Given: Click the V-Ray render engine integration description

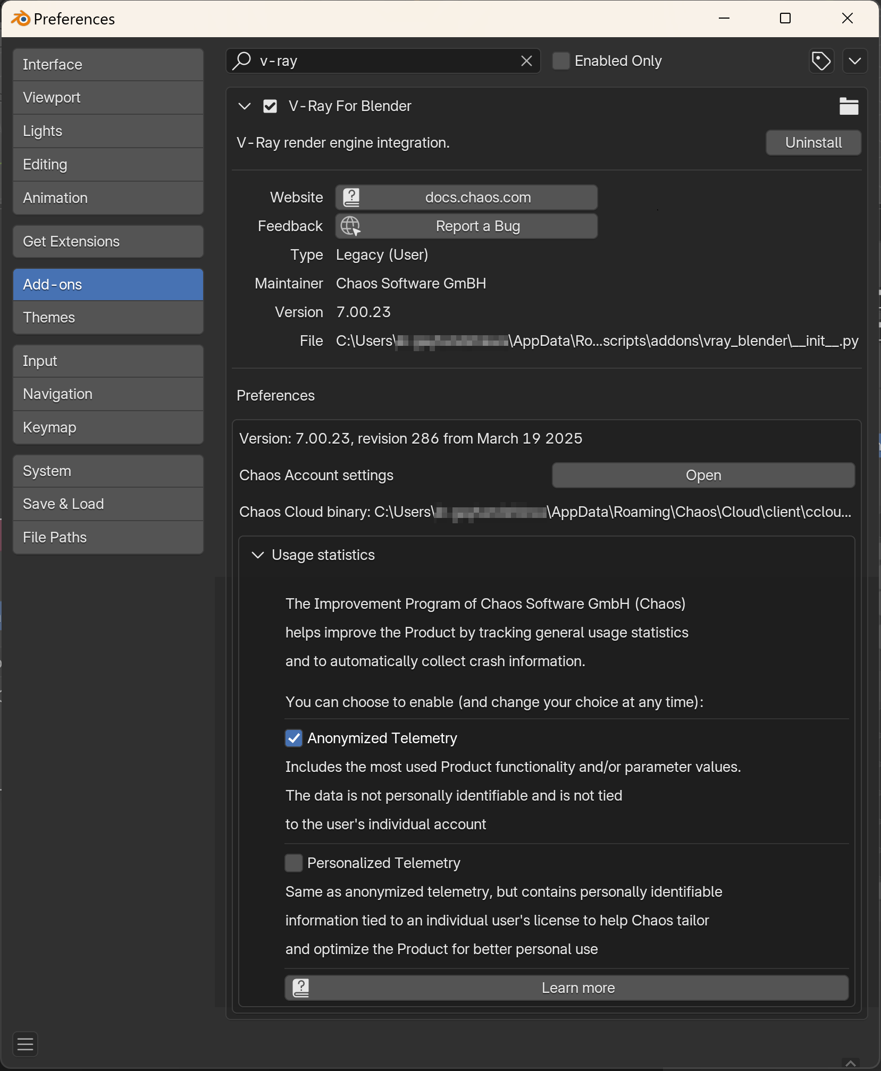Looking at the screenshot, I should [x=343, y=143].
